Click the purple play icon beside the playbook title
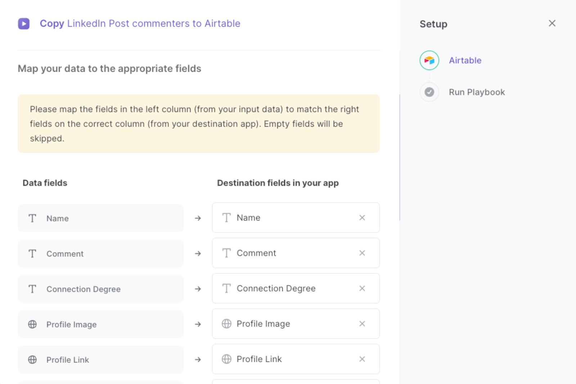The width and height of the screenshot is (576, 384). 24,23
